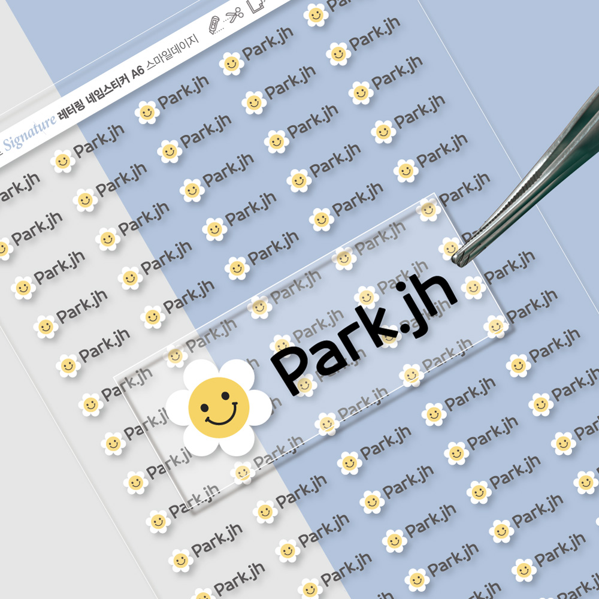
Task: Click the small daisy nearest the Signature text
Action: point(62,161)
